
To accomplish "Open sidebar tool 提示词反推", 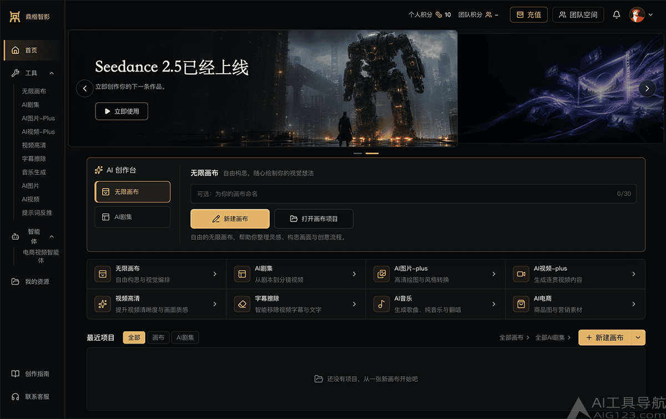I will pyautogui.click(x=37, y=213).
